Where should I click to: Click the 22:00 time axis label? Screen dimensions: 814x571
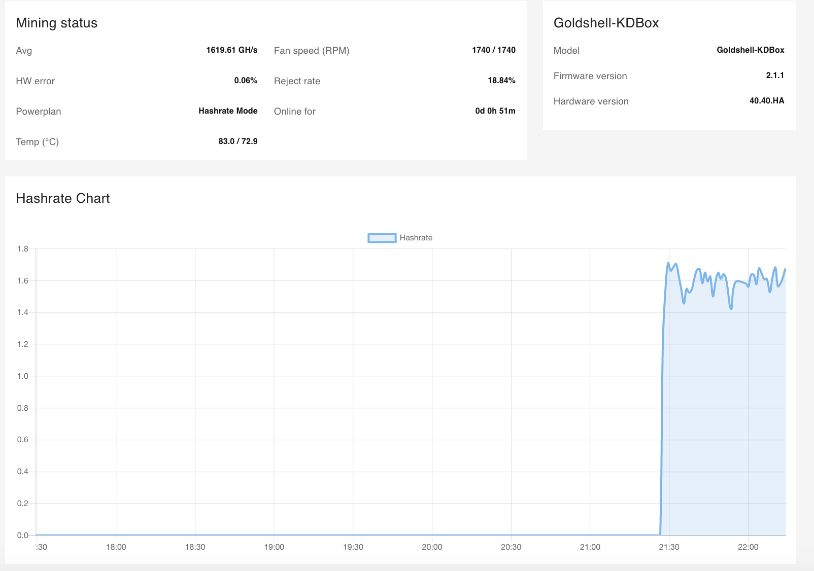[748, 547]
